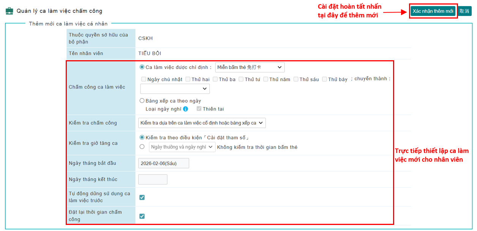Enable the Thứ tư checkbox
The width and height of the screenshot is (477, 231).
click(x=241, y=80)
